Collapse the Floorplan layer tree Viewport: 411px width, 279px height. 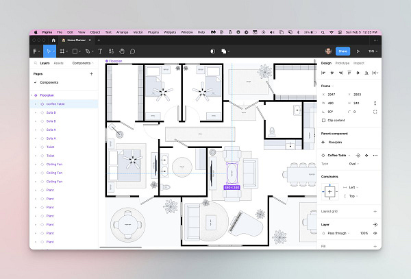pos(32,95)
